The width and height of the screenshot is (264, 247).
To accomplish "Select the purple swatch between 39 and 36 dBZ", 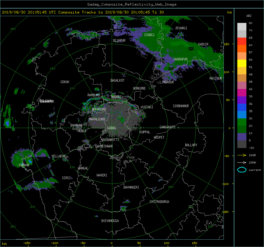I will (x=242, y=100).
